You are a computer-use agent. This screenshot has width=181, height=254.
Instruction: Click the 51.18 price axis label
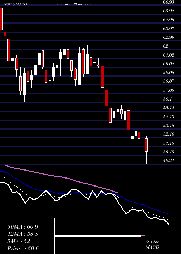(169, 143)
